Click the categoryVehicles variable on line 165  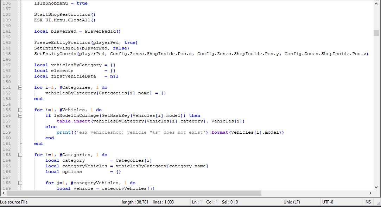84,166
